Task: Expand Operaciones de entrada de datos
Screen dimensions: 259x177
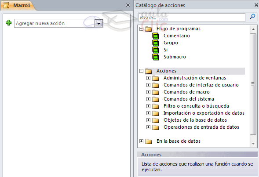Action: coord(148,127)
